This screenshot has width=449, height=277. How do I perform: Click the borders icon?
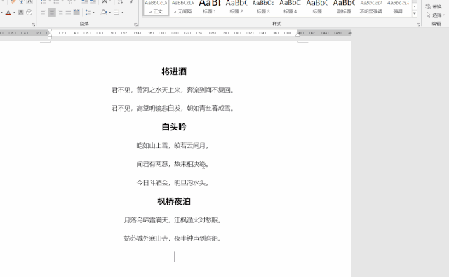116,13
